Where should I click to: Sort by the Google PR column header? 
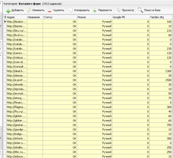click(x=131, y=17)
